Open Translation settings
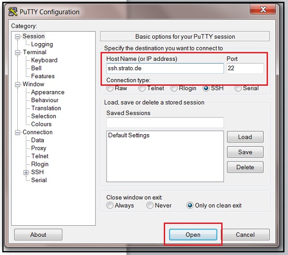Viewport: 288px width, 255px height. tap(46, 108)
